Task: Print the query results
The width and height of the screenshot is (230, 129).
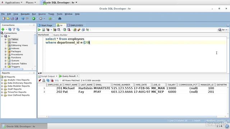Action: click(44, 80)
